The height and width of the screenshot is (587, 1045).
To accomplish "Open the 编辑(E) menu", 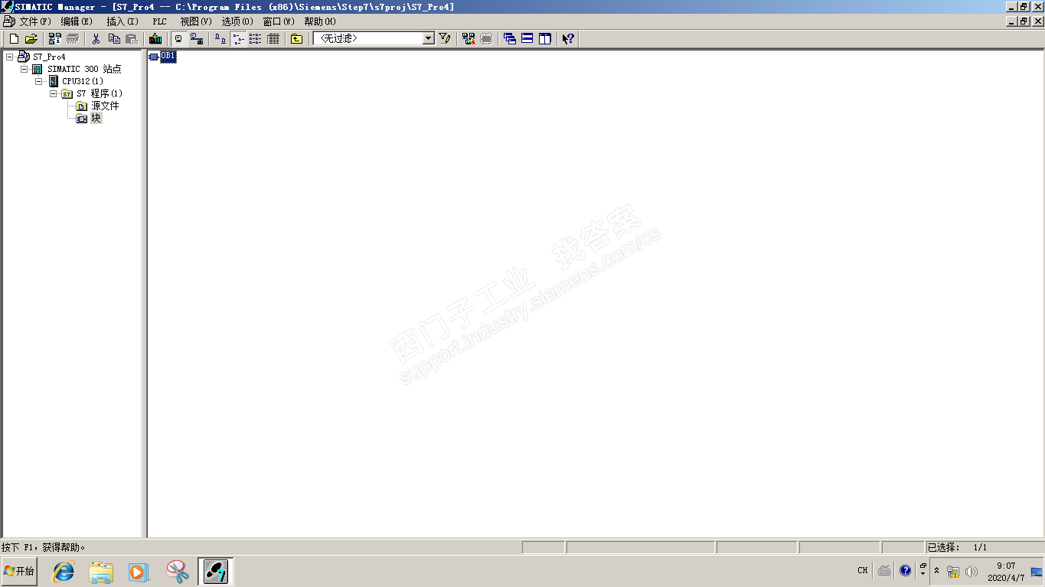I will point(77,21).
